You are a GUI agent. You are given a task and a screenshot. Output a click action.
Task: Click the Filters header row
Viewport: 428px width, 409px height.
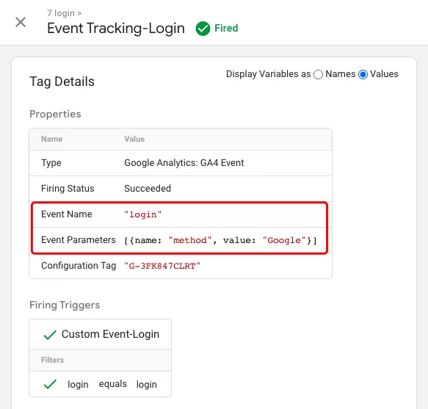100,360
